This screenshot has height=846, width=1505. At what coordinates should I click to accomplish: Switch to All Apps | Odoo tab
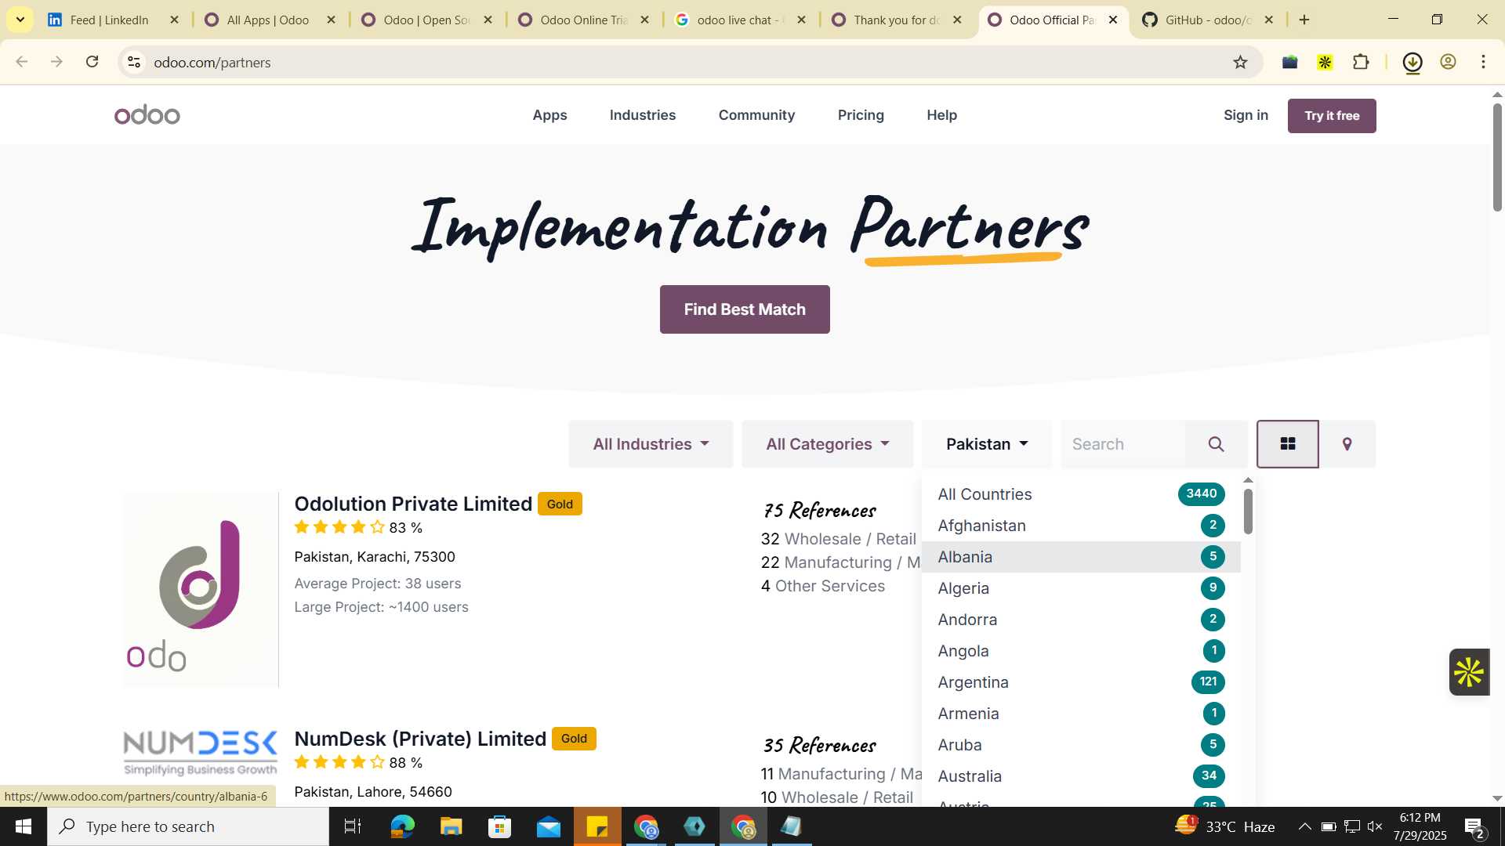click(x=268, y=20)
